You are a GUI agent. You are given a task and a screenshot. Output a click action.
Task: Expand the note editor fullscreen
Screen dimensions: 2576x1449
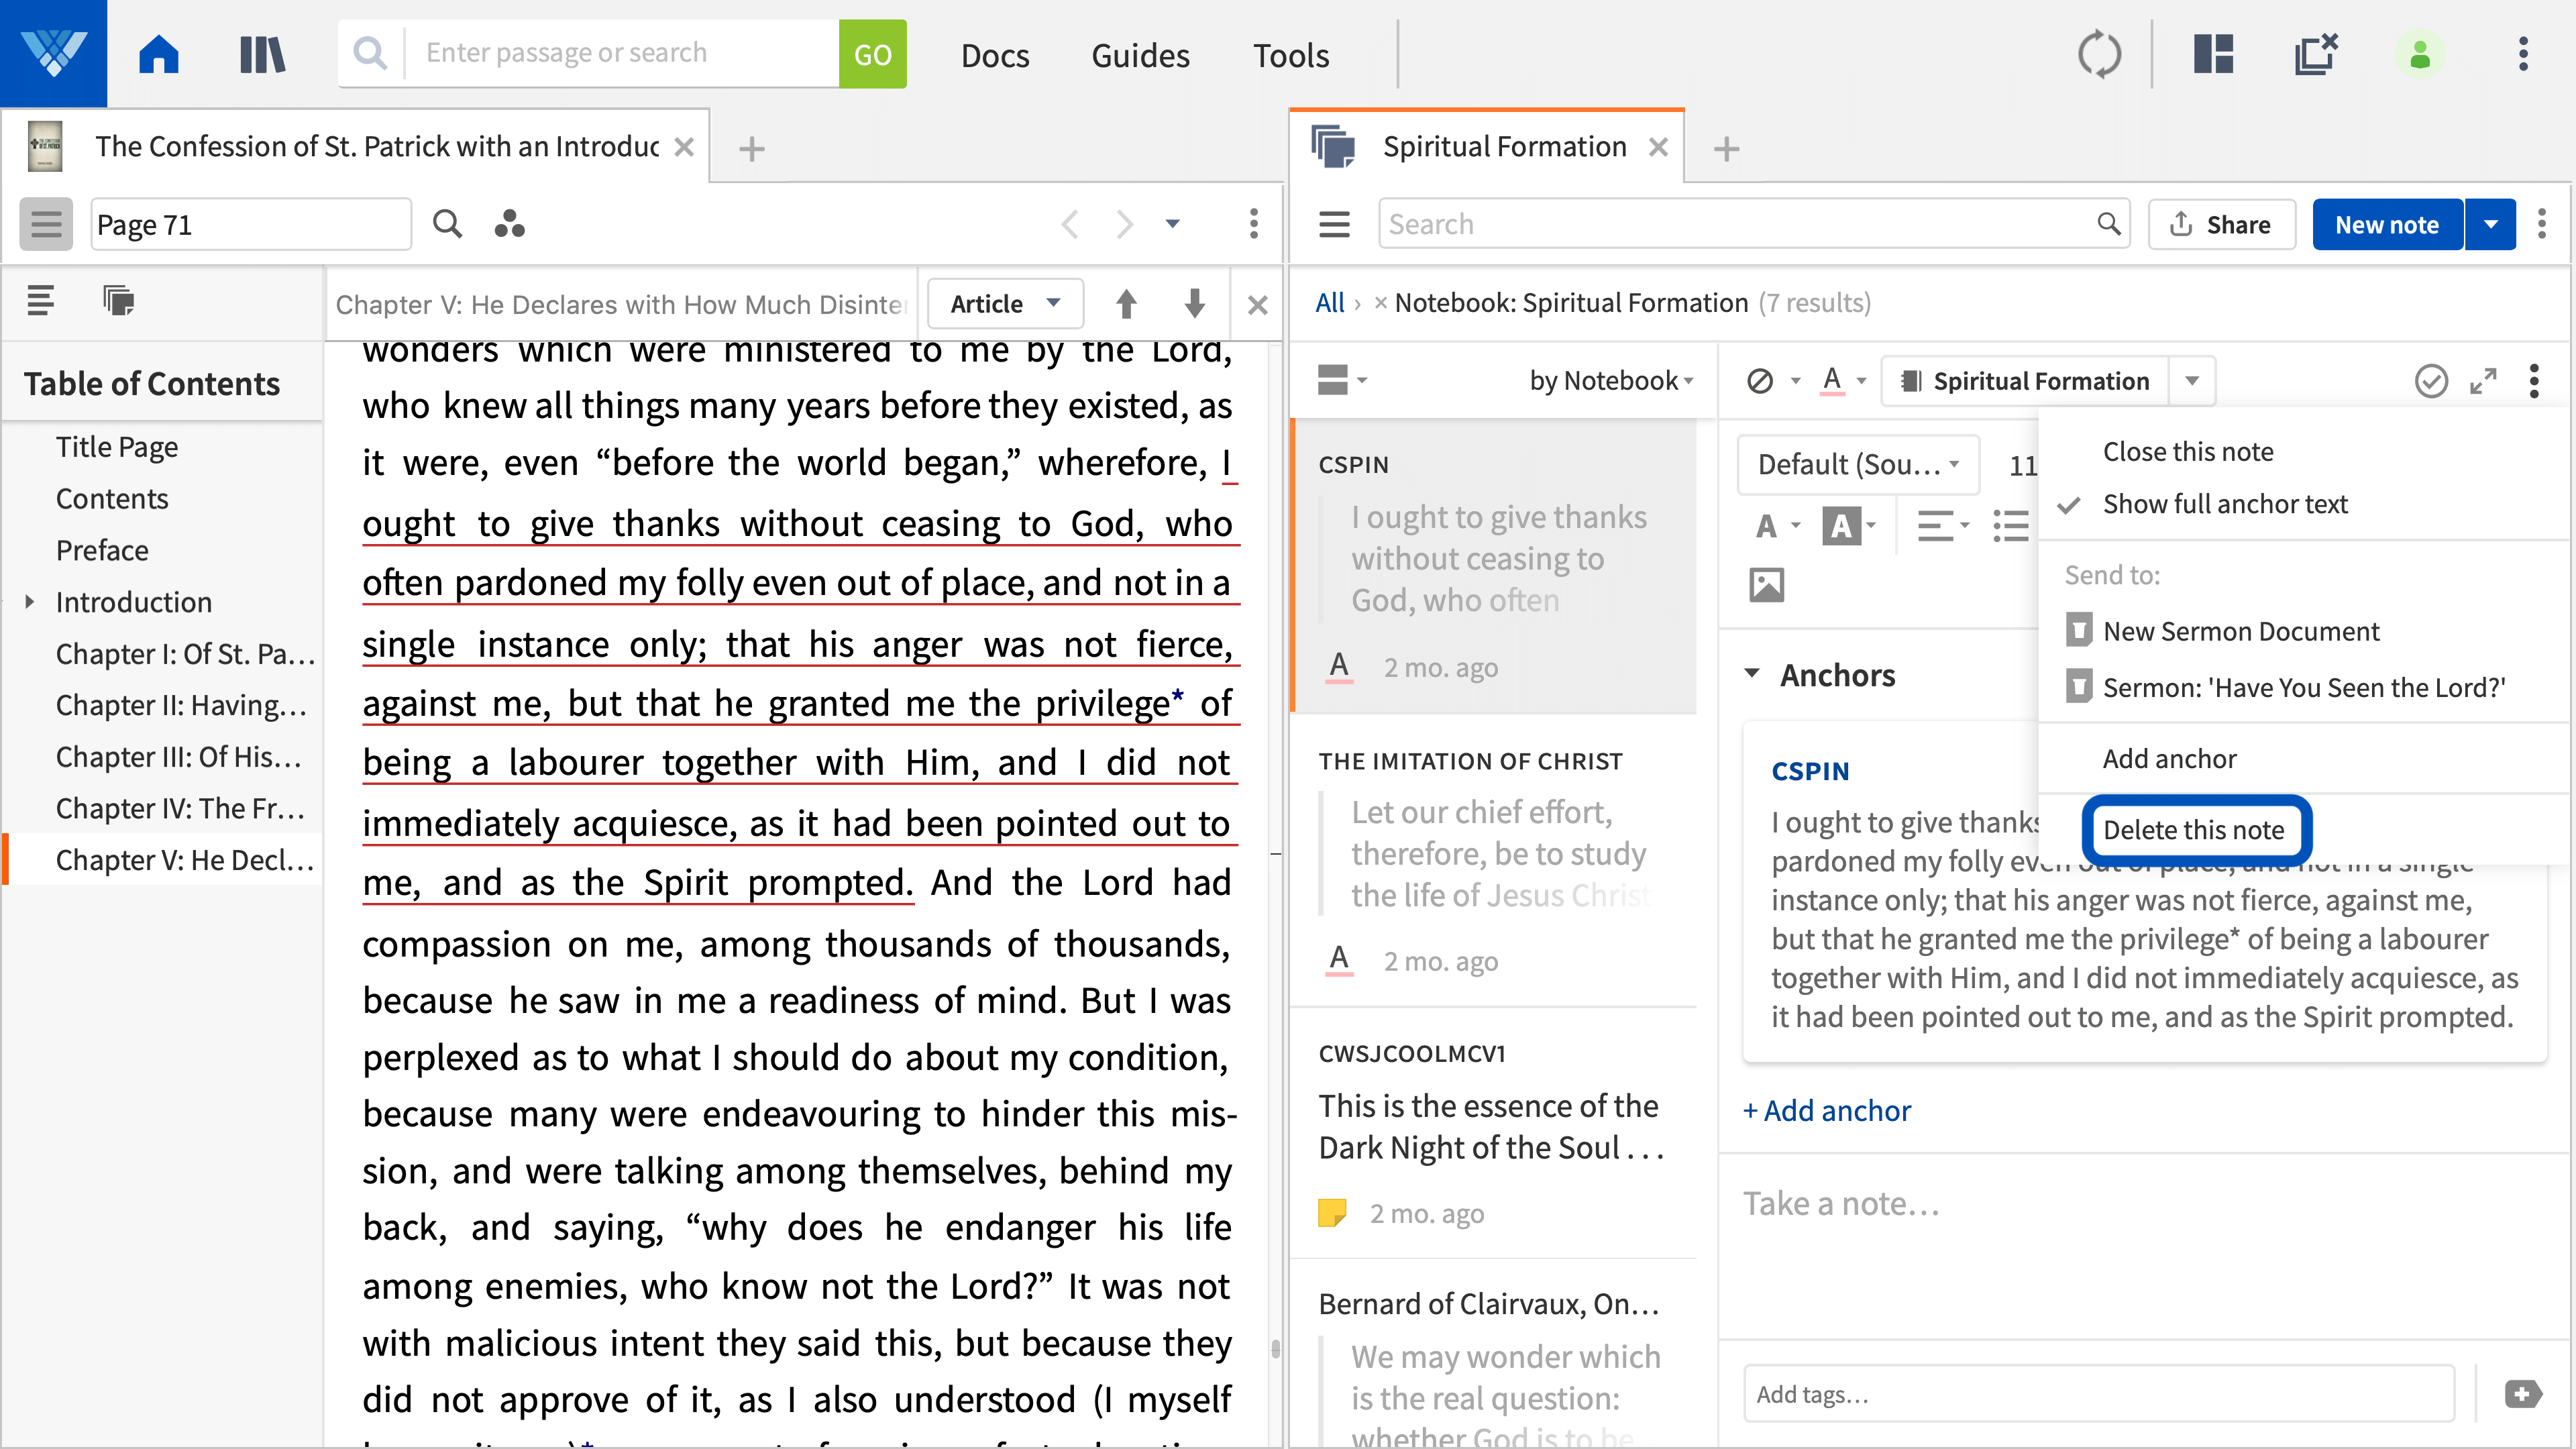tap(2483, 380)
